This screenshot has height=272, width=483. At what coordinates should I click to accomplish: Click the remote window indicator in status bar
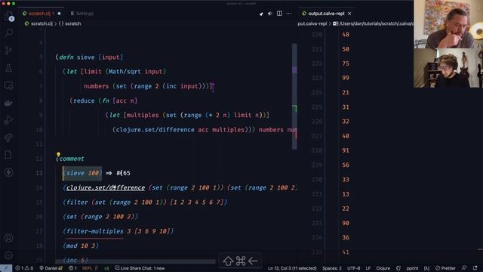coord(6,268)
